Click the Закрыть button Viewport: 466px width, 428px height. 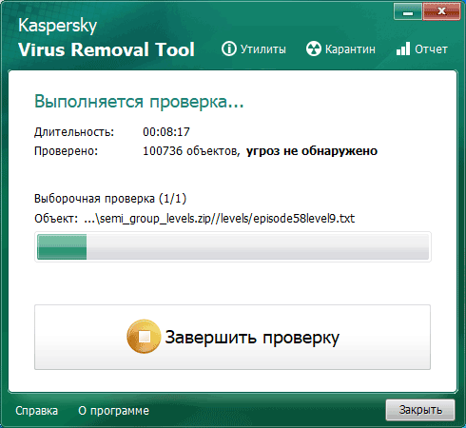tap(420, 410)
